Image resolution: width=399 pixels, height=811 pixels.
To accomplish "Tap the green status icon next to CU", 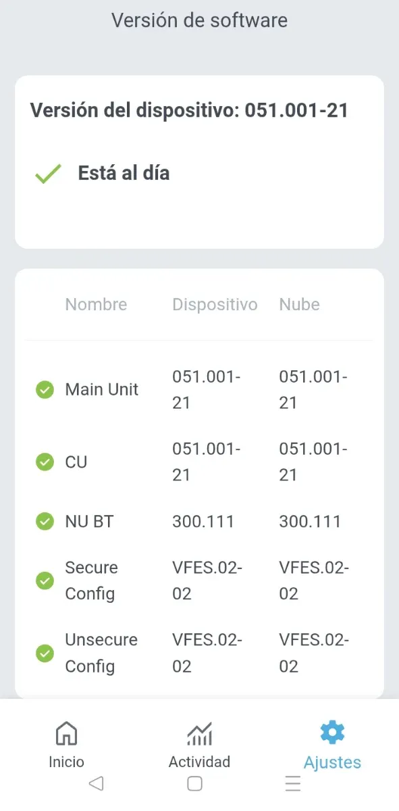I will [x=45, y=462].
